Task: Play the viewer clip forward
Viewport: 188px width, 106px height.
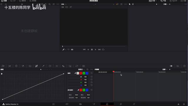Action: [x=95, y=49]
